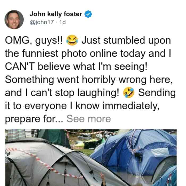Click the 'OMG, guys!!' opening text
The width and height of the screenshot is (186, 186).
click(33, 40)
